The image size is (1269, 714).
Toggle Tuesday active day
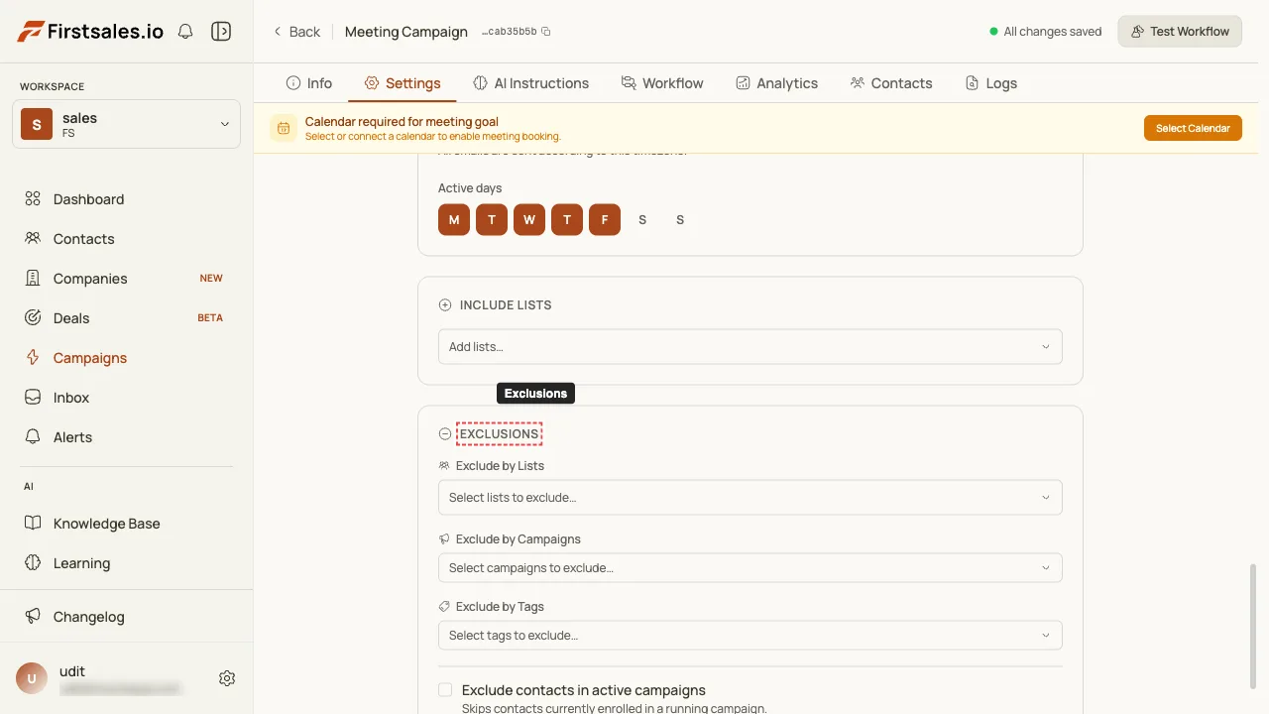click(492, 220)
